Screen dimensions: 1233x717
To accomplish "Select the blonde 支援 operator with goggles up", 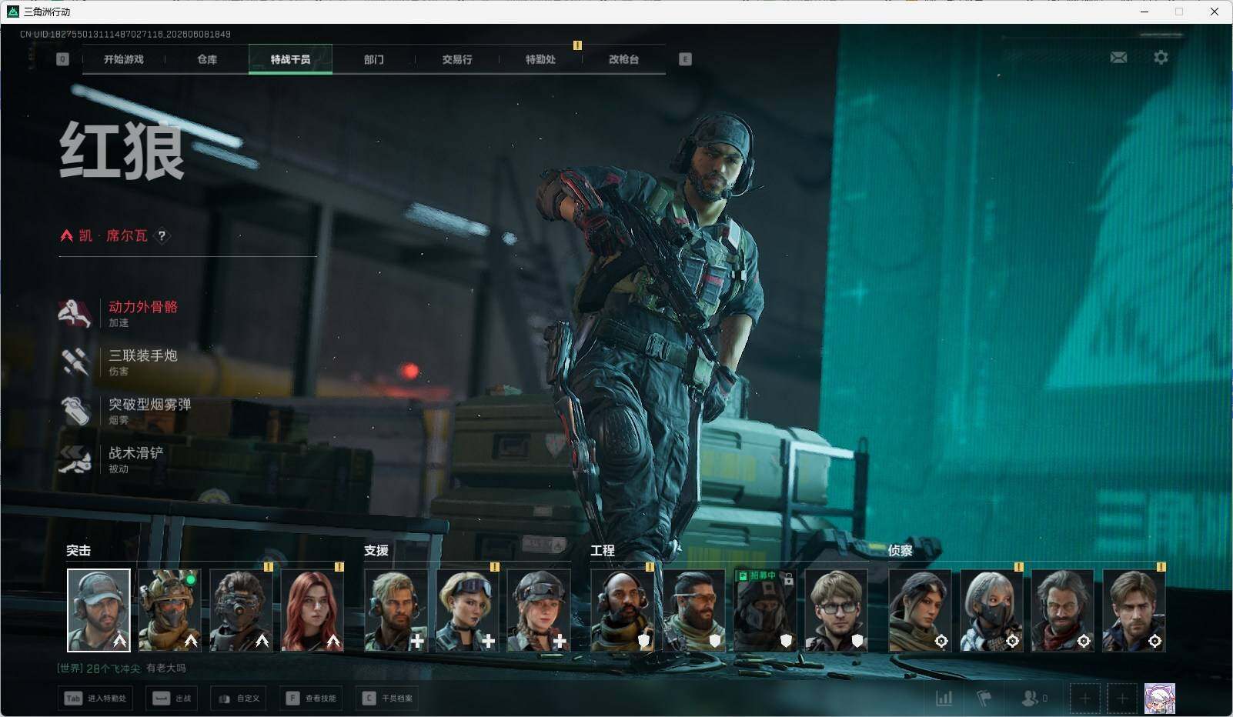I will click(467, 610).
